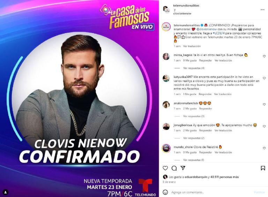Save the post with the bookmark icon

263,168
